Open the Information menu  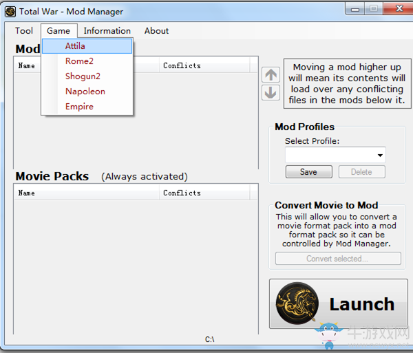pos(107,31)
